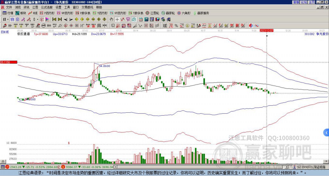Jump to first bar icon
Image resolution: width=329 pixels, height=176 pixels.
pyautogui.click(x=54, y=20)
